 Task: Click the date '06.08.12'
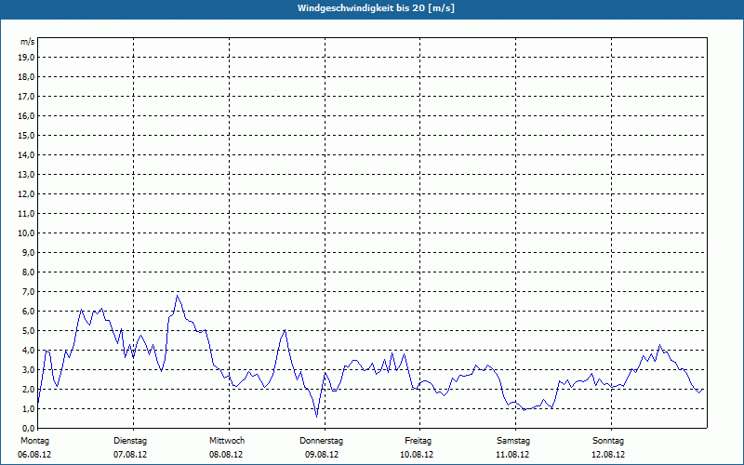[x=34, y=455]
